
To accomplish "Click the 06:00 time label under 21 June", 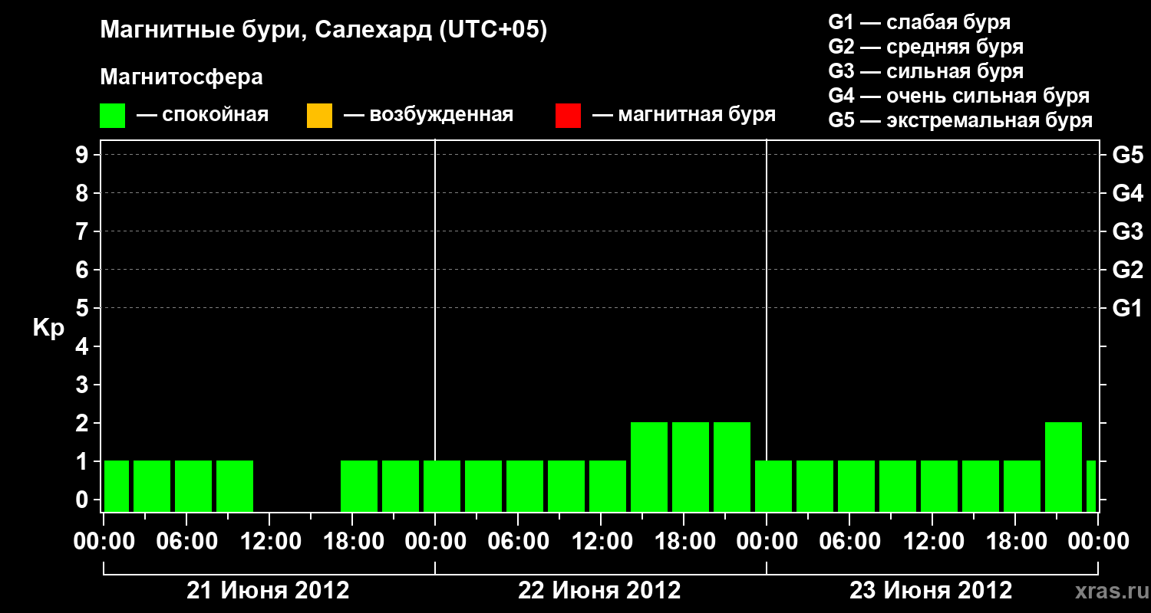I will coord(186,541).
